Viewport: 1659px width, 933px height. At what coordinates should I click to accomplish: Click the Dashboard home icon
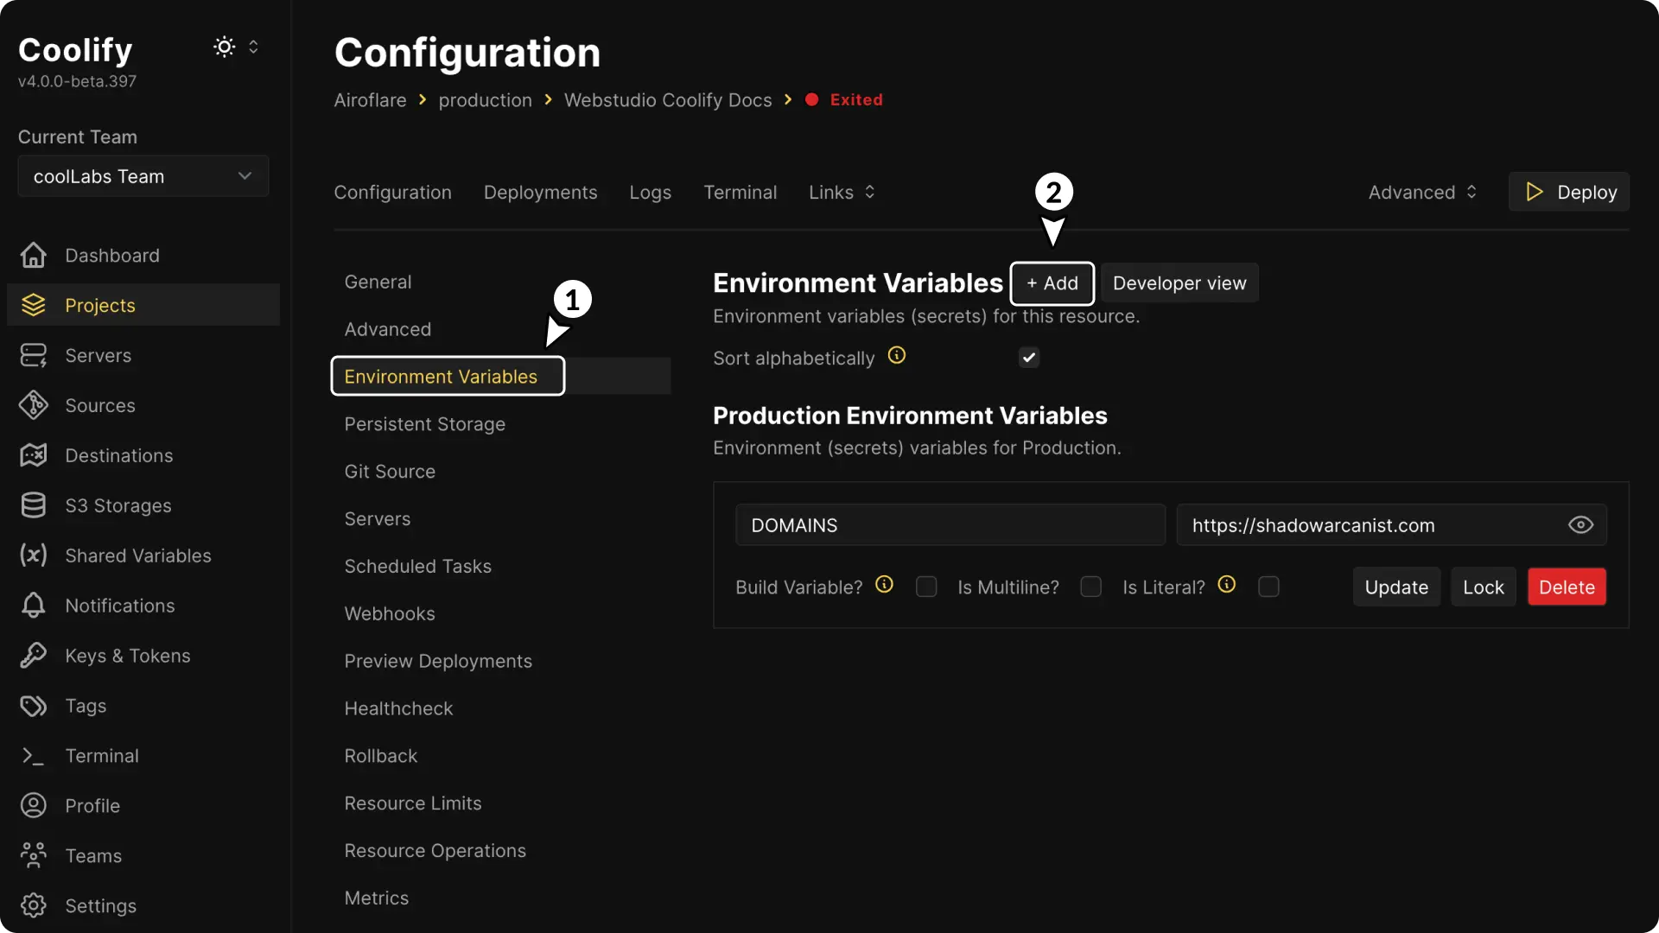click(33, 255)
